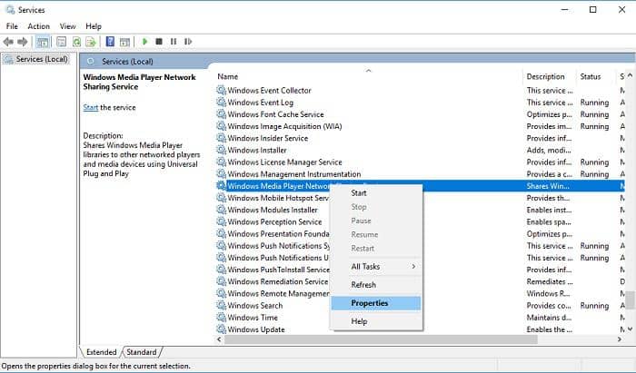This screenshot has height=373, width=636.
Task: Select the Windows Event Log service
Action: pyautogui.click(x=420, y=102)
